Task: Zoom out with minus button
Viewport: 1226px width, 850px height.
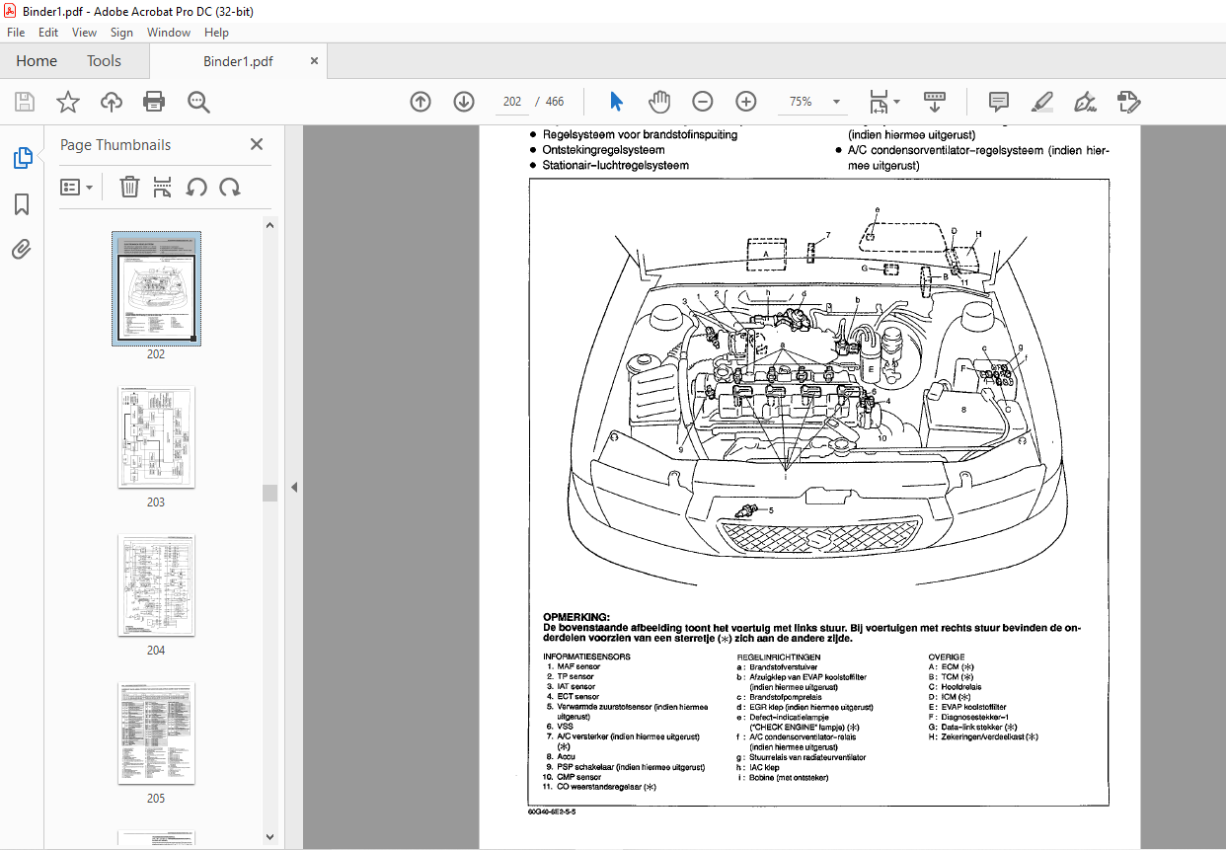Action: click(702, 102)
